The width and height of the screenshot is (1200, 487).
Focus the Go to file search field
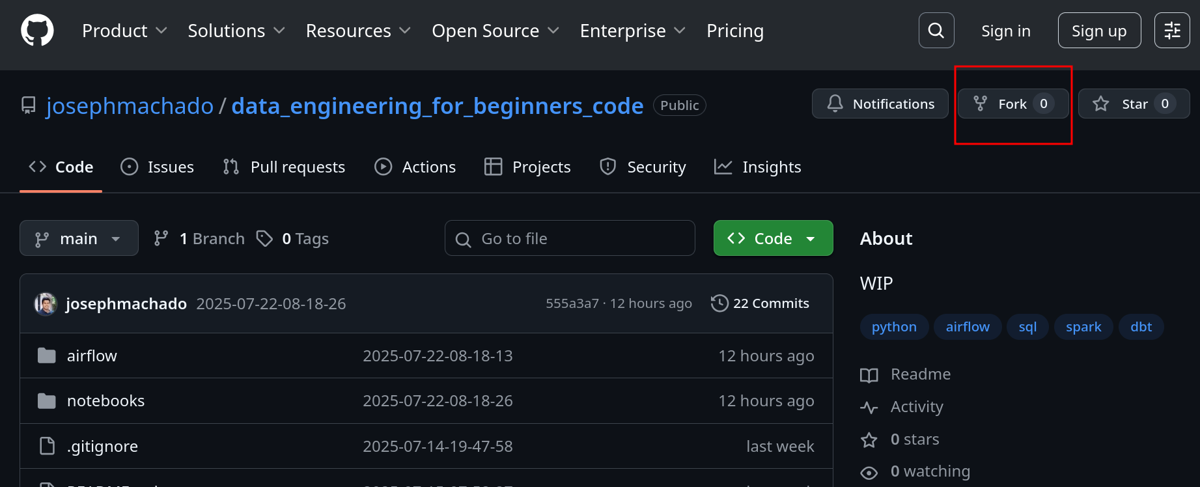pos(570,238)
